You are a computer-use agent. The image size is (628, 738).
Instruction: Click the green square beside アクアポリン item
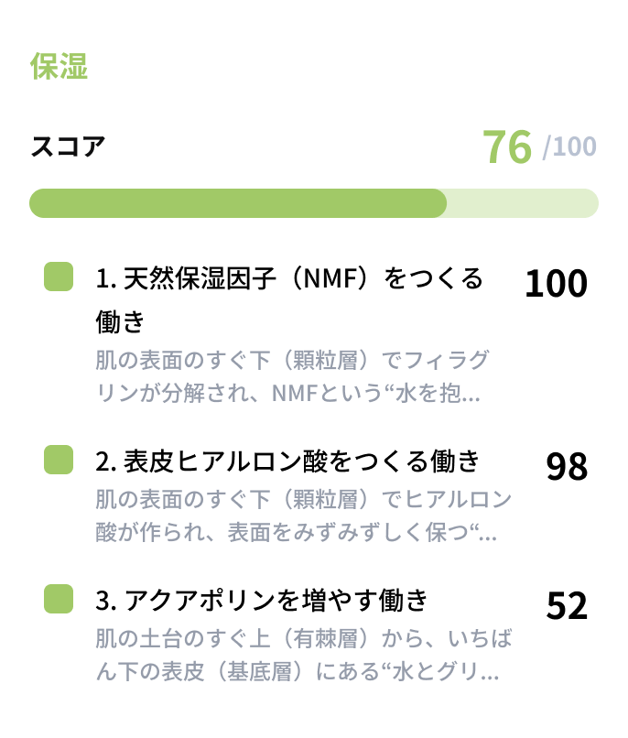click(59, 599)
